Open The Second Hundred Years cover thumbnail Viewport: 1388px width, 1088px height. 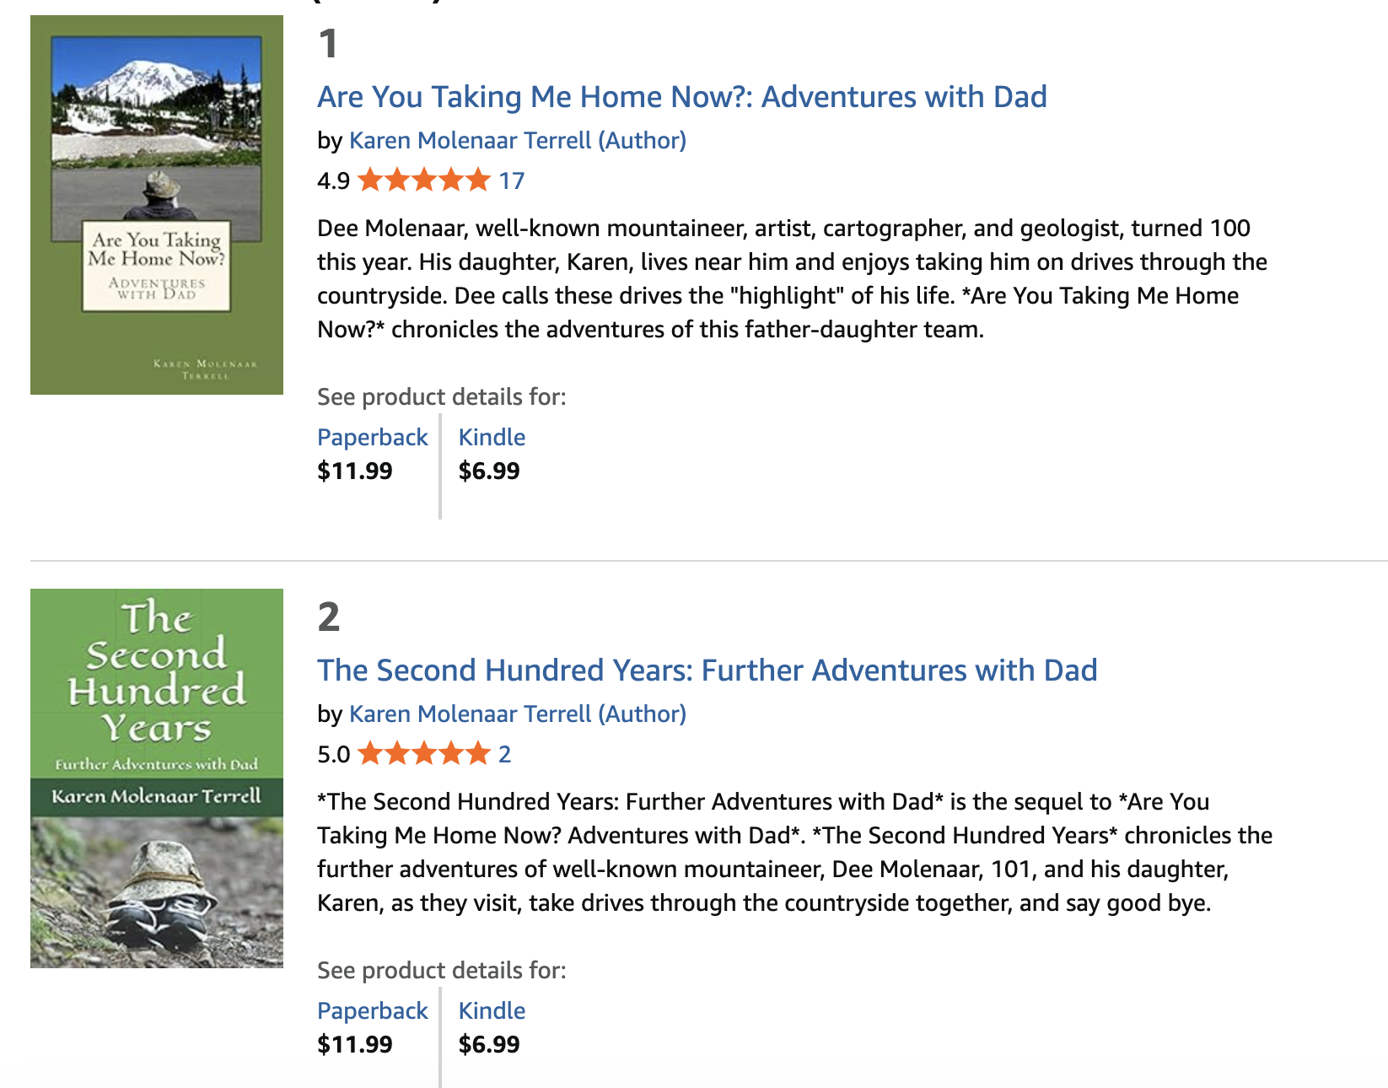157,778
